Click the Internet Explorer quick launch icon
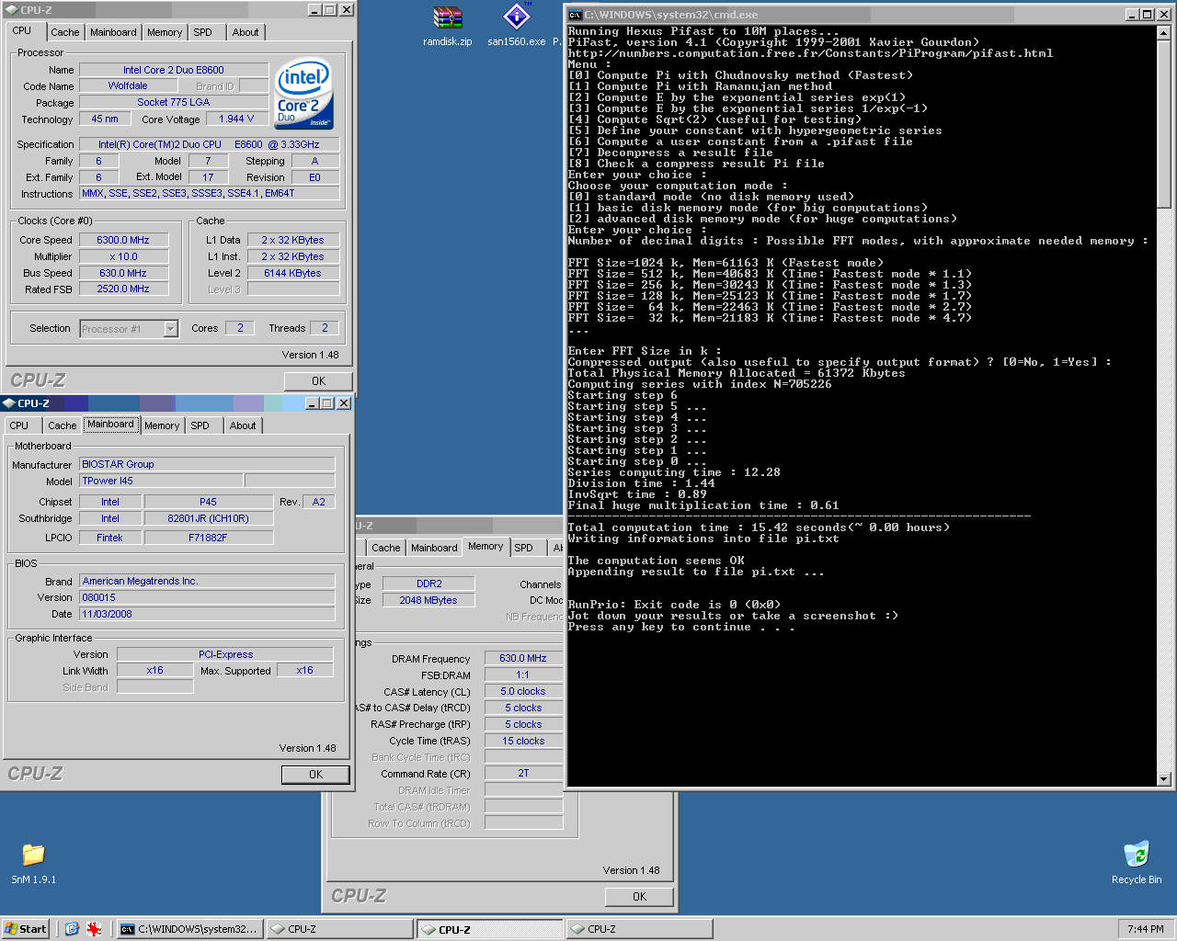 [72, 929]
